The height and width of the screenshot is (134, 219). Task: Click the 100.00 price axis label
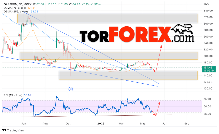[x=208, y=88]
